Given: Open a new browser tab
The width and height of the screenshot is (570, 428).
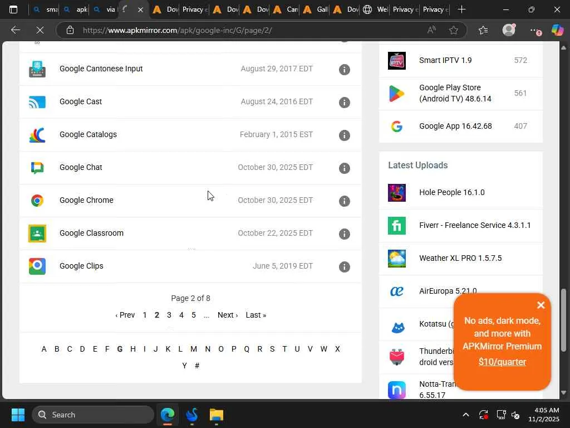Looking at the screenshot, I should point(461,9).
